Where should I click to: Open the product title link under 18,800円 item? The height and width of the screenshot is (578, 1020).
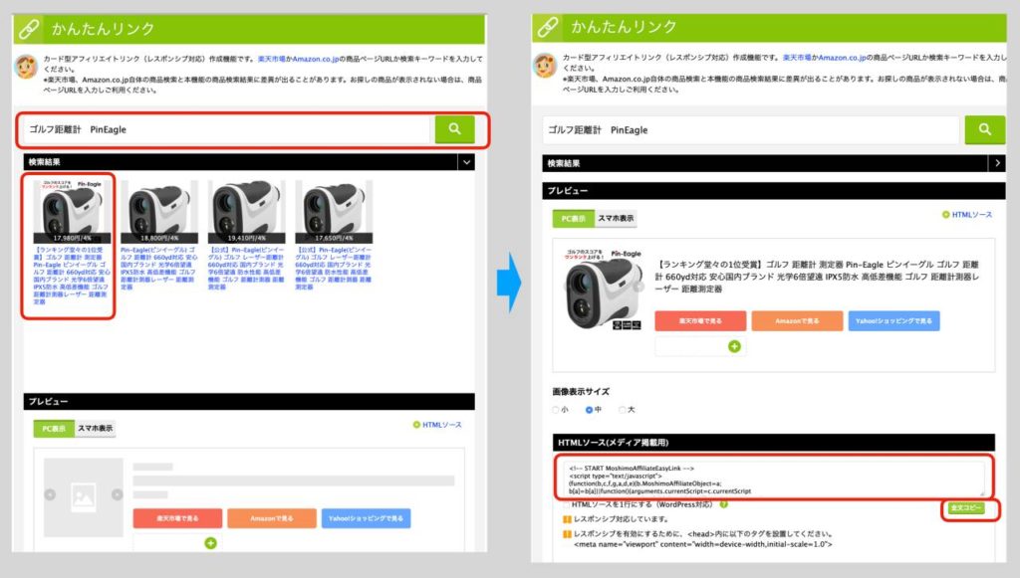tap(158, 269)
